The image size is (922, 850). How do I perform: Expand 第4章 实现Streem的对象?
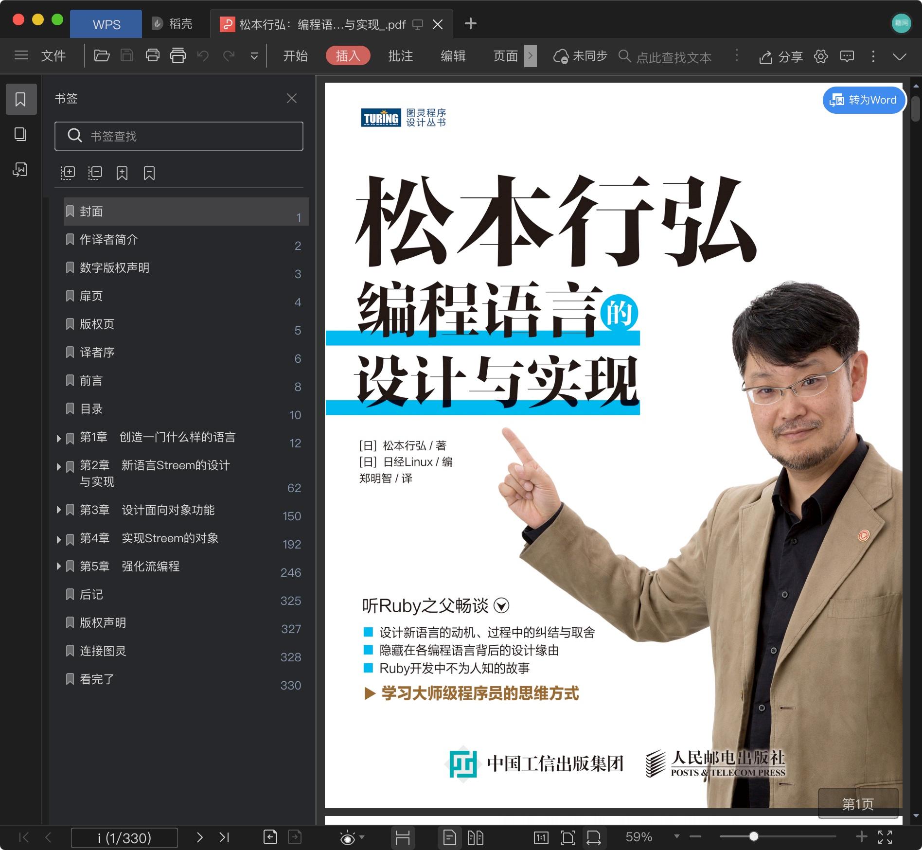tap(58, 539)
